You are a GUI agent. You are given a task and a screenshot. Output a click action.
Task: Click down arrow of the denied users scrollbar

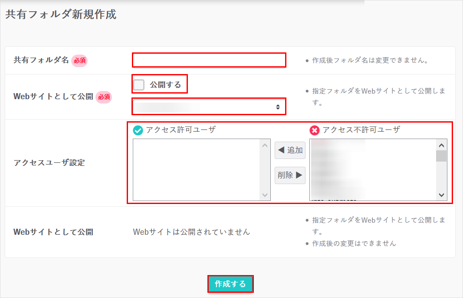point(441,195)
